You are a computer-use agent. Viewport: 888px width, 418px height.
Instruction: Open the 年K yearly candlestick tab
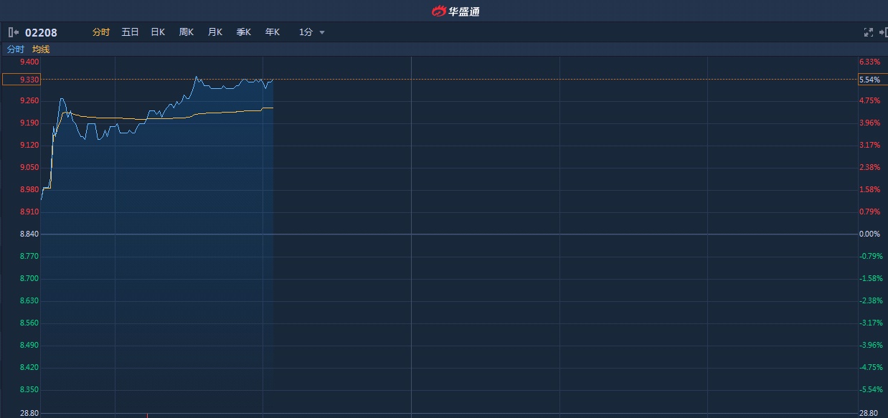[273, 32]
